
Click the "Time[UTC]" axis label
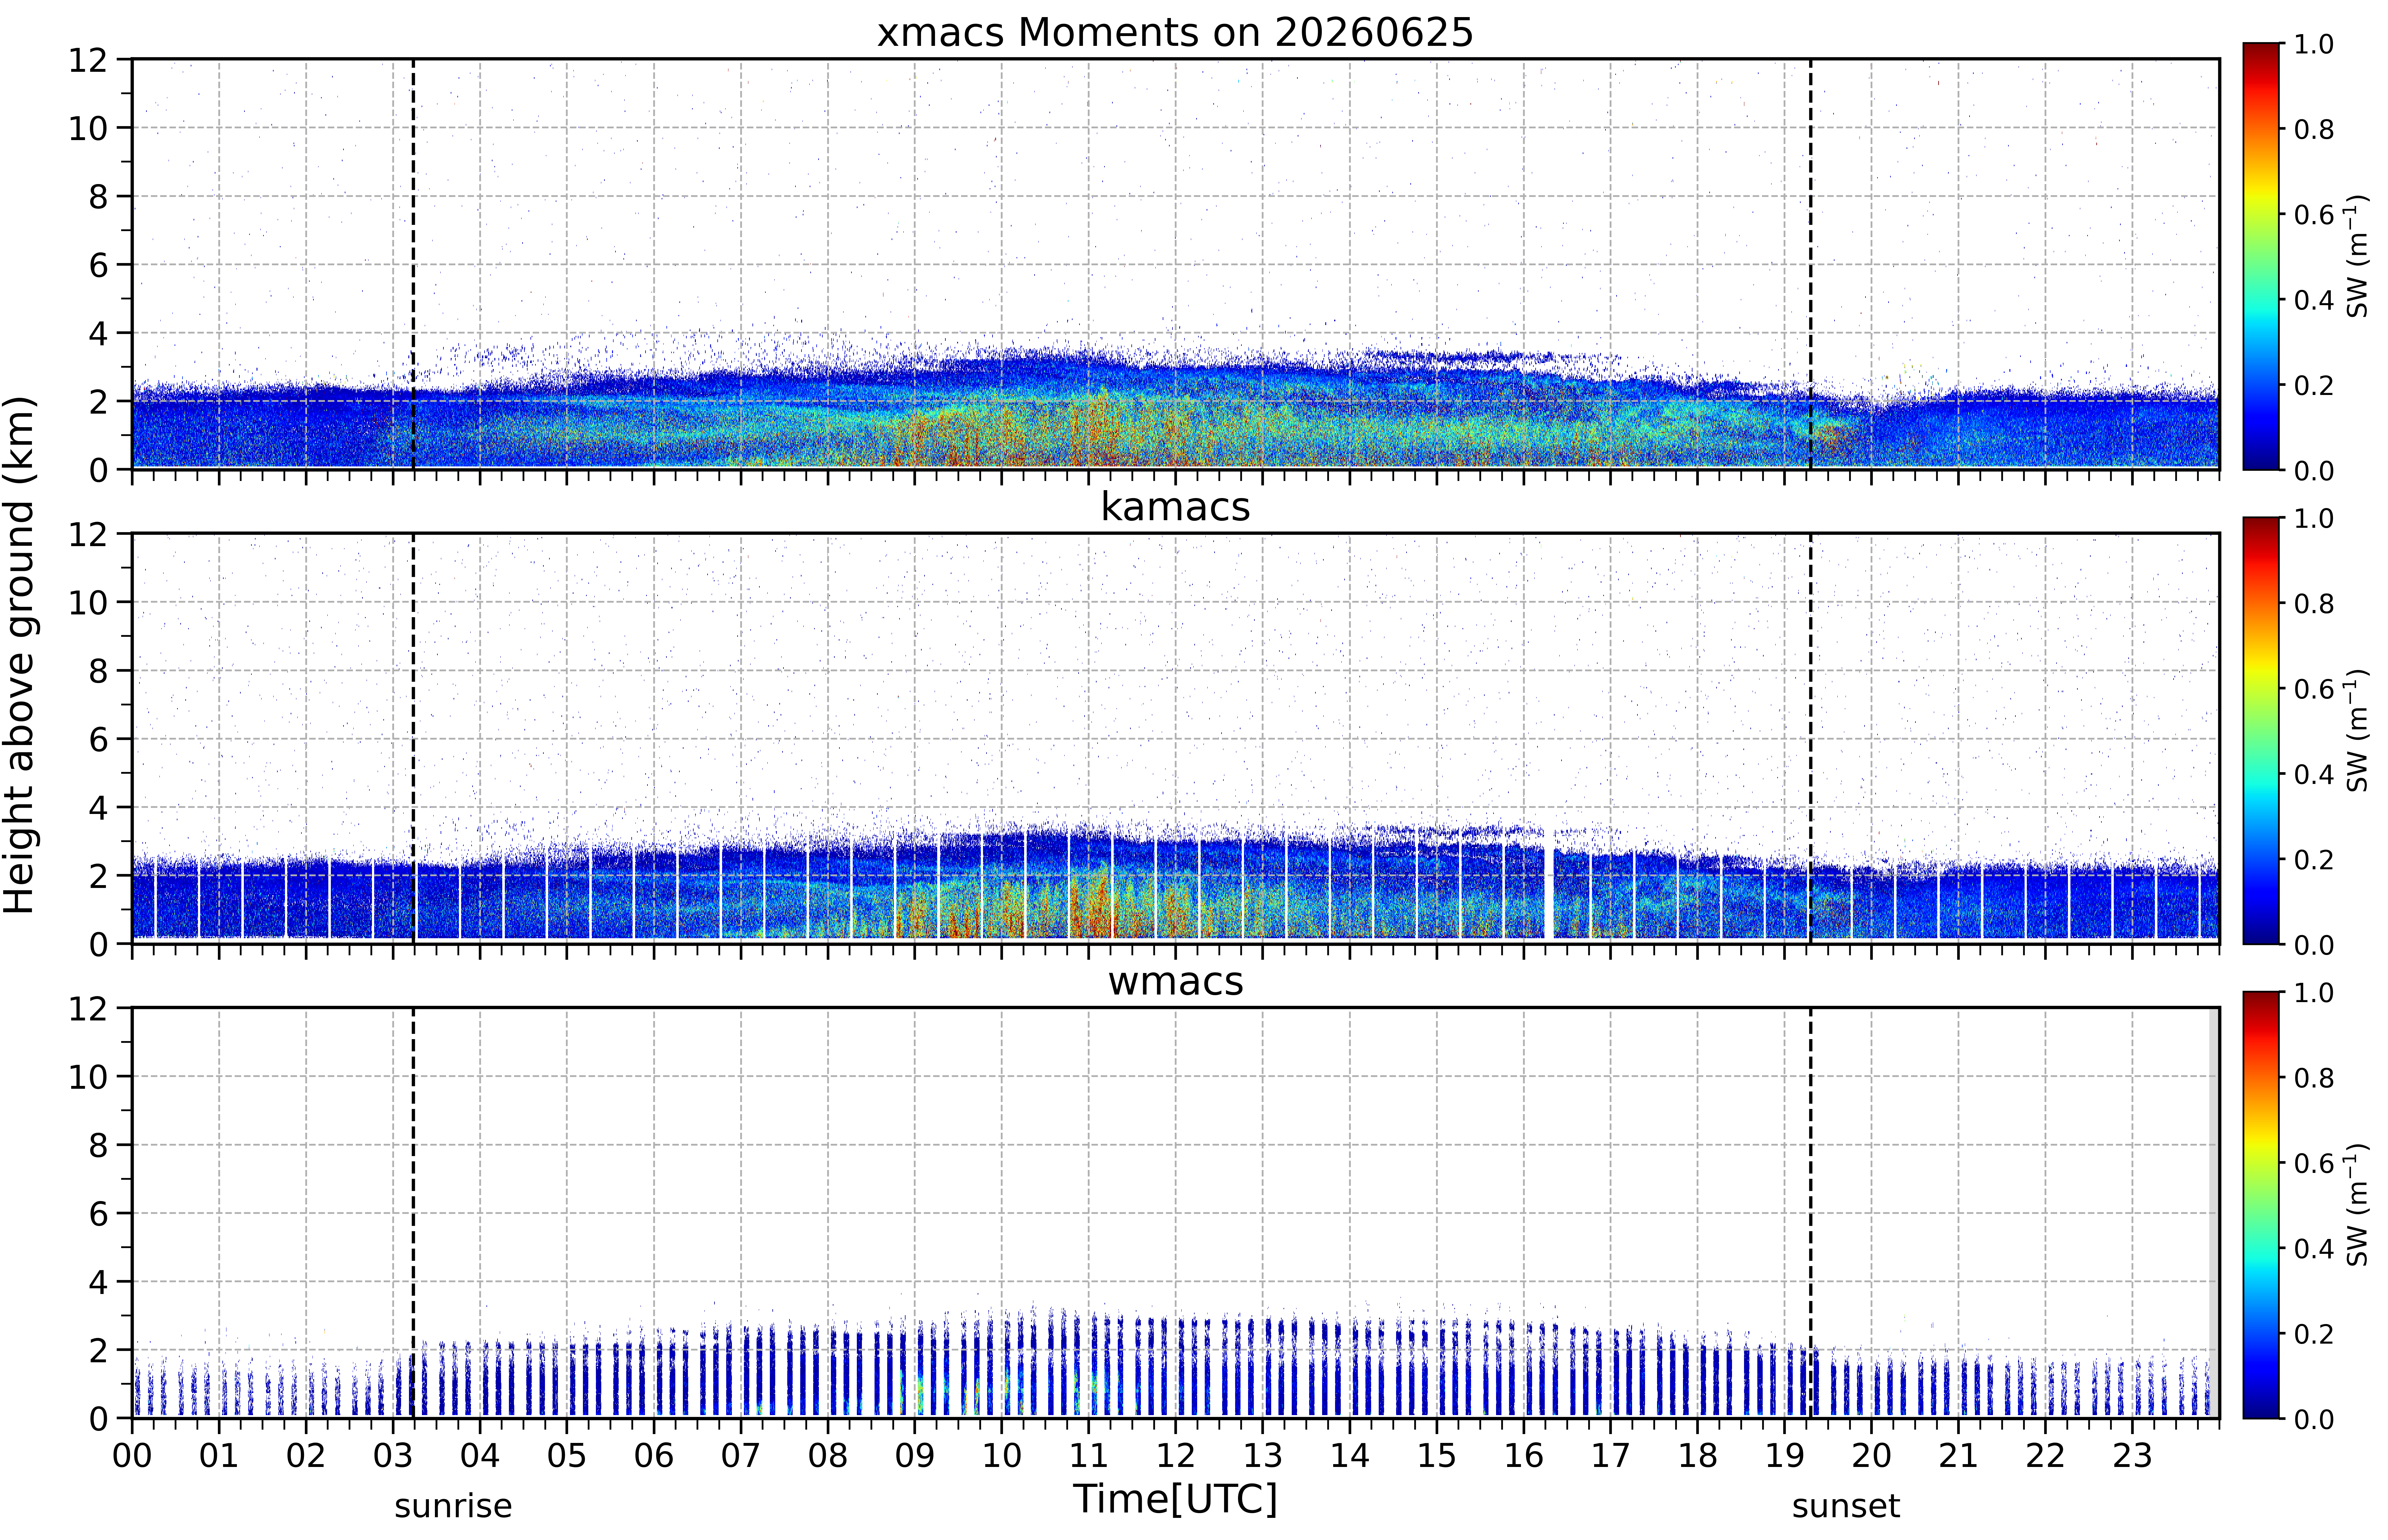(1175, 1499)
